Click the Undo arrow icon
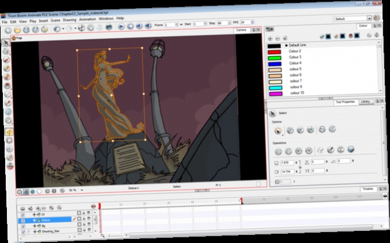 click(57, 29)
